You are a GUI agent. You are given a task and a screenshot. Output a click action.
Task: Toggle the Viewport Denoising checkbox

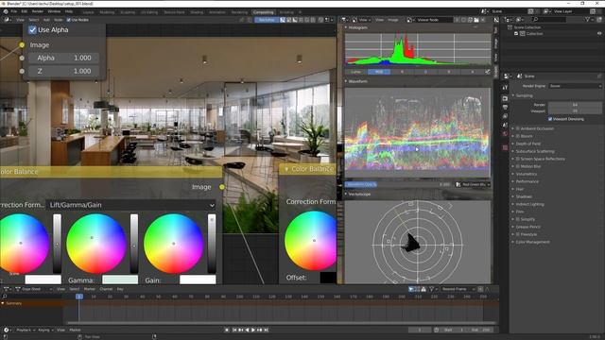pyautogui.click(x=550, y=119)
